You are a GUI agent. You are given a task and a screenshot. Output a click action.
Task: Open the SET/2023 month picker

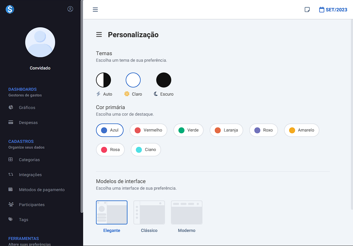click(333, 10)
